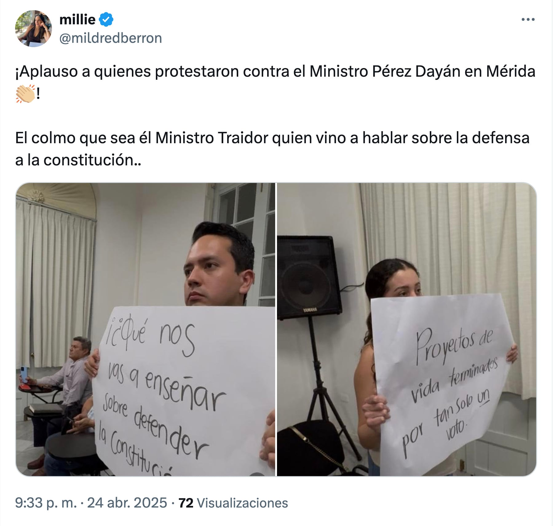Click the clapping hands emoji

click(25, 93)
